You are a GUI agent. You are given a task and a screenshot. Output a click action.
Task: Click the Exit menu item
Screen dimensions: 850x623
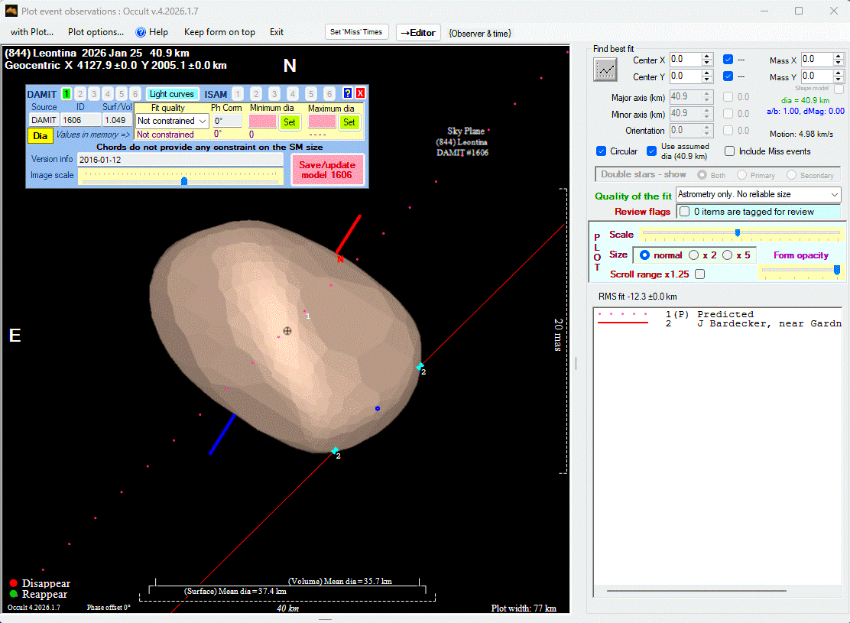pyautogui.click(x=277, y=32)
